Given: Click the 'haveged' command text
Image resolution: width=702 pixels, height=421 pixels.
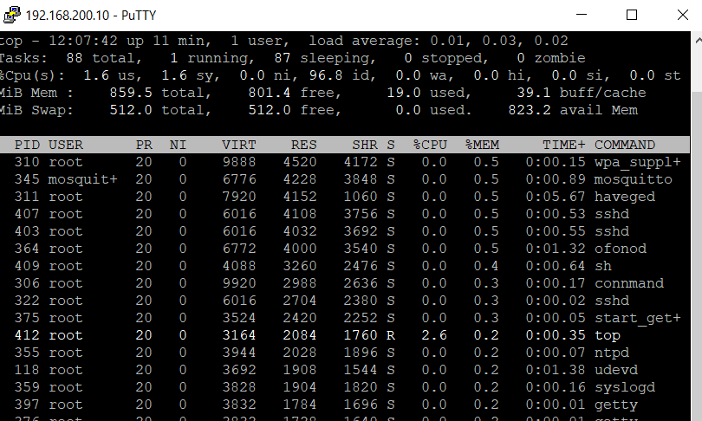Looking at the screenshot, I should click(625, 197).
